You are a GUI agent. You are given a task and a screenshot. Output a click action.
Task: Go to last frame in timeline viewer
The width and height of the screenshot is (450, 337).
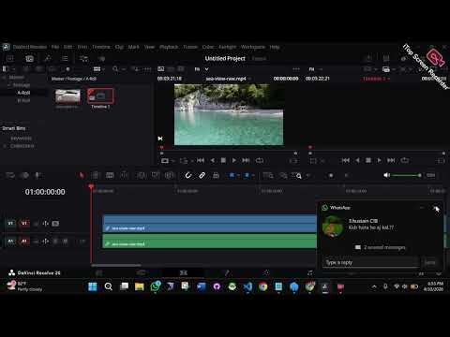[391, 160]
